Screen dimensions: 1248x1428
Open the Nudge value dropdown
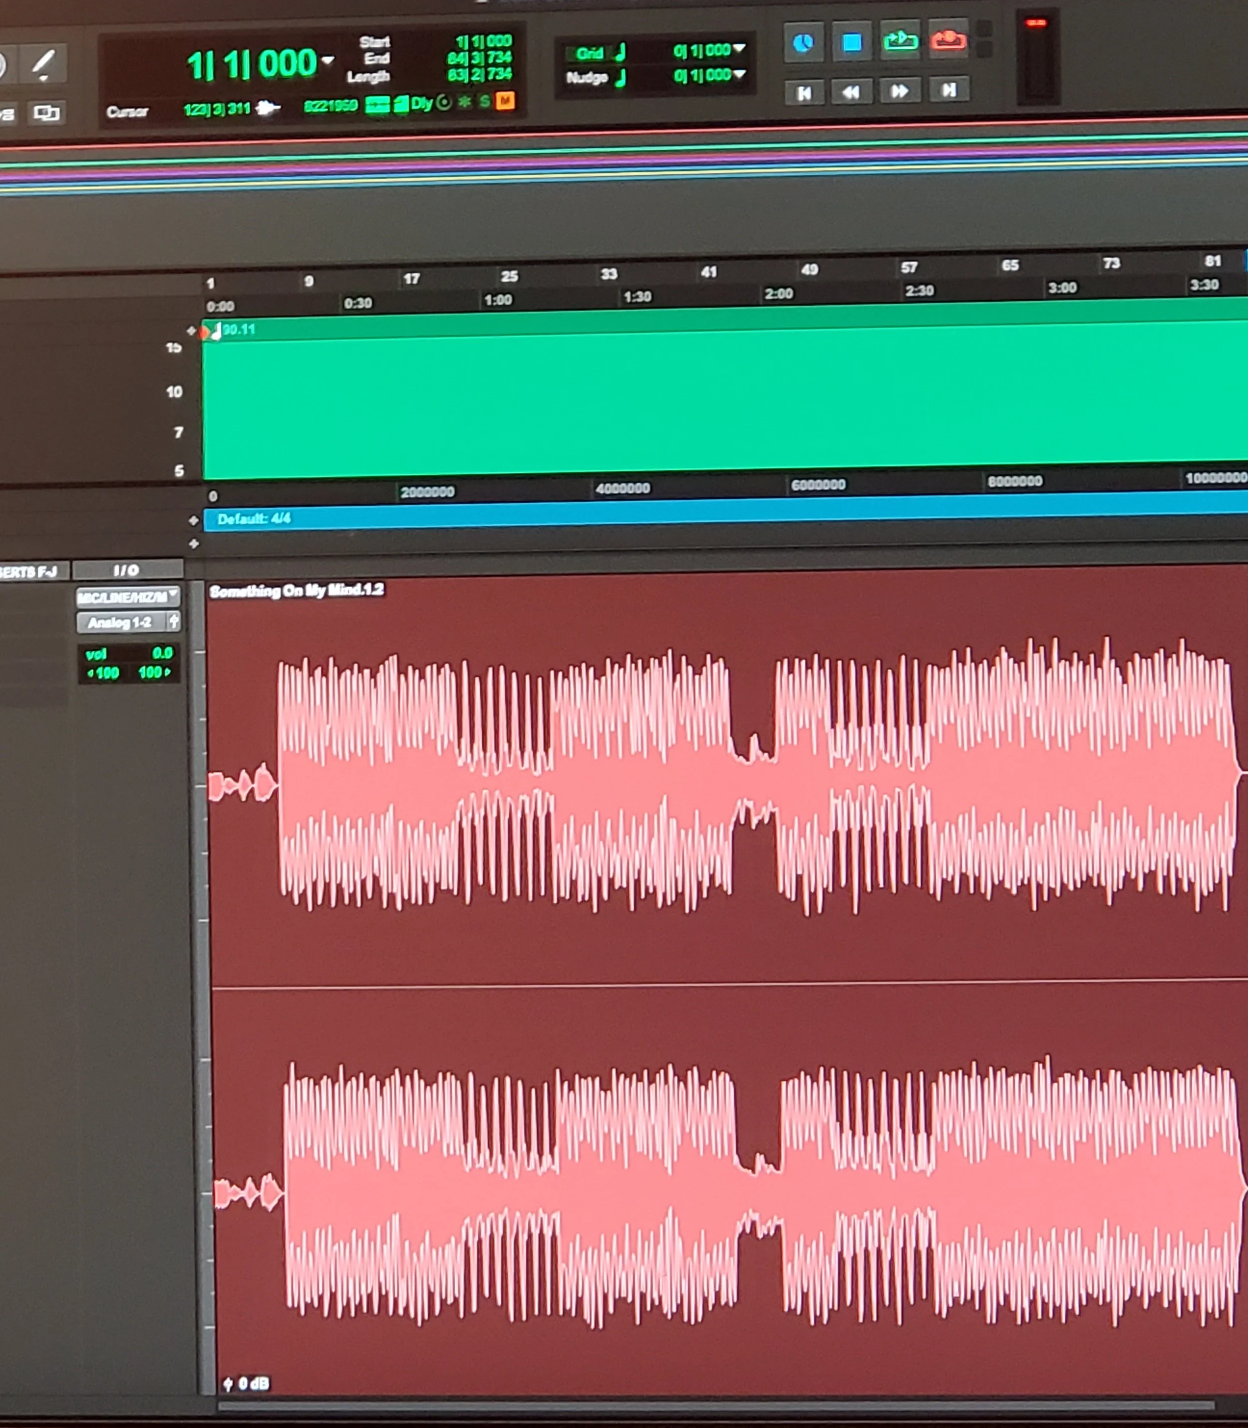[739, 73]
